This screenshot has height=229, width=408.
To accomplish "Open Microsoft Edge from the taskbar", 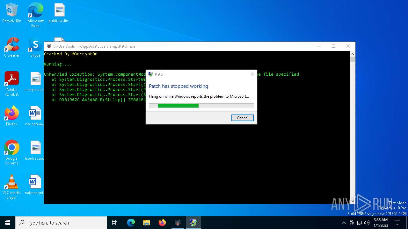I will (131, 223).
